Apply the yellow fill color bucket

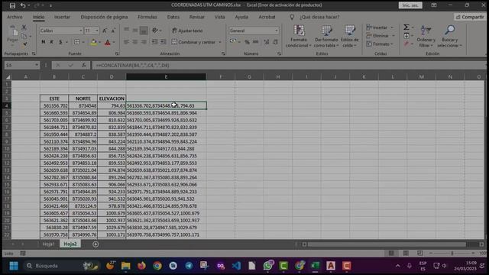(x=93, y=42)
